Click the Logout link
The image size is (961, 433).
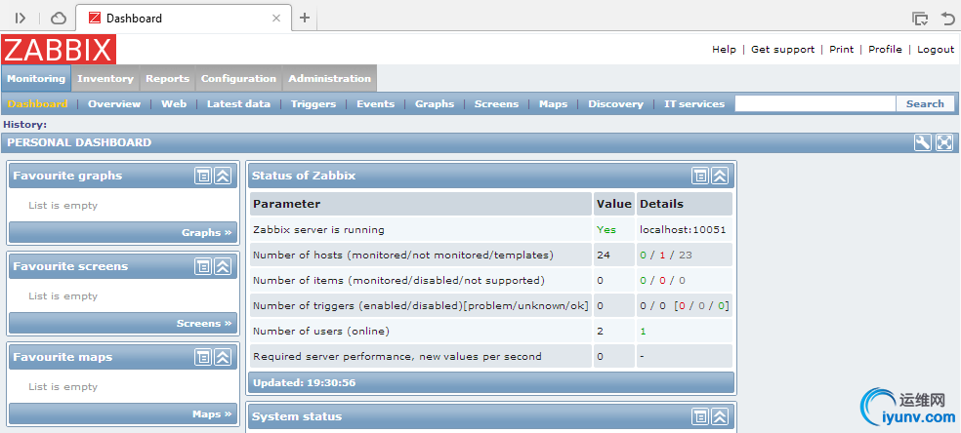936,50
